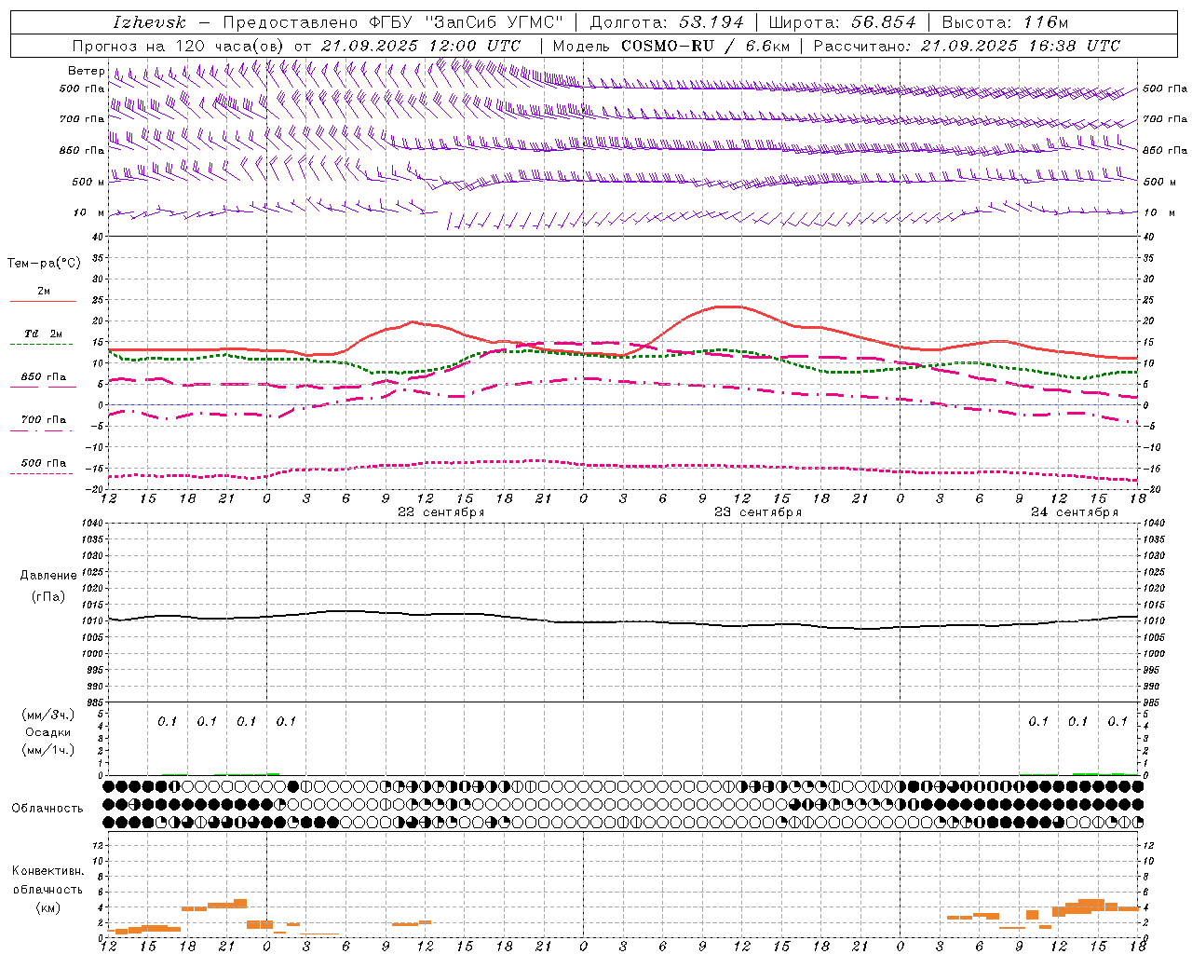Click the Высота: 116м value

click(x=1005, y=22)
